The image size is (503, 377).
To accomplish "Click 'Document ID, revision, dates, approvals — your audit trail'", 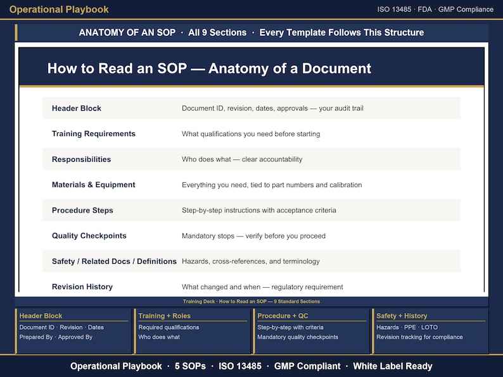I will click(272, 108).
